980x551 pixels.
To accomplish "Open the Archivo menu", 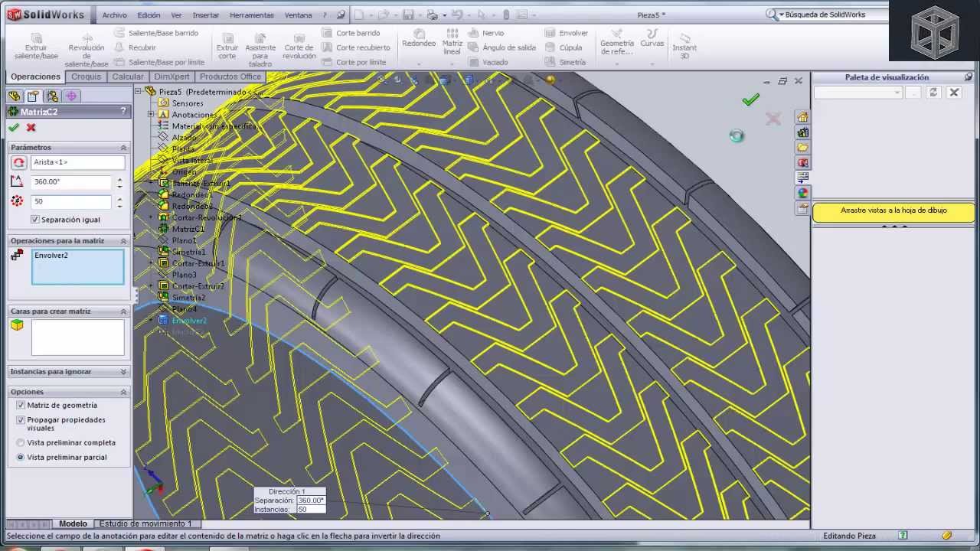I will point(114,15).
